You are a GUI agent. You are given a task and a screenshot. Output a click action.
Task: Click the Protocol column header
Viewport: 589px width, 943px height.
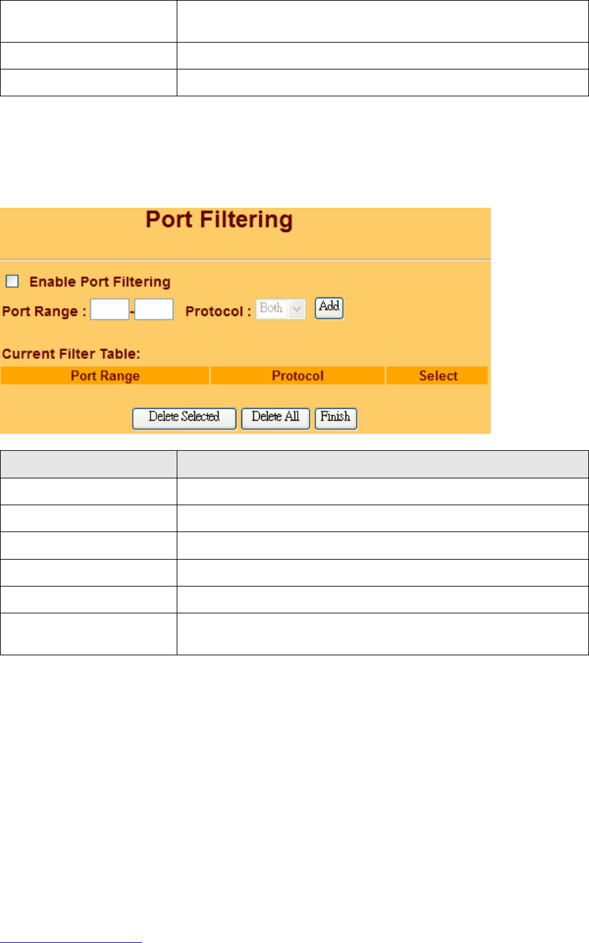click(x=298, y=375)
